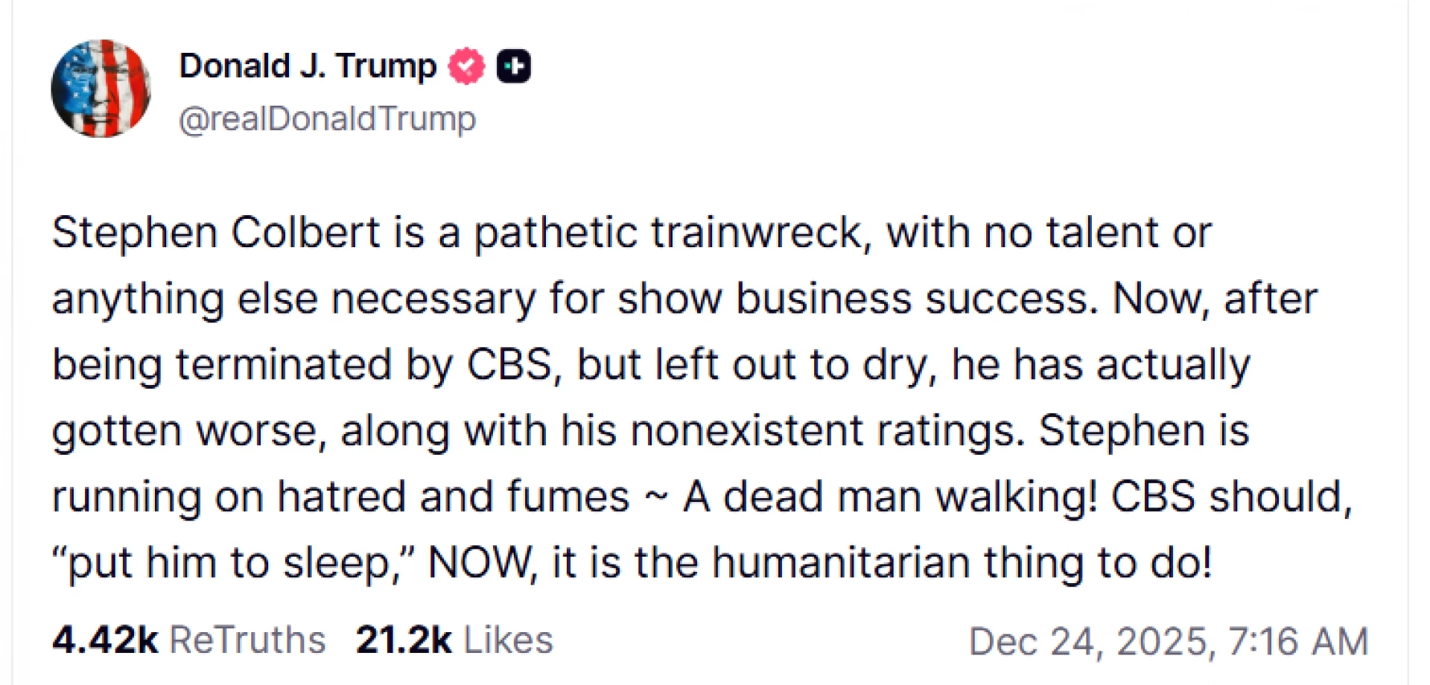Image resolution: width=1430 pixels, height=685 pixels.
Task: Click the red verified checkmark badge
Action: pos(466,66)
